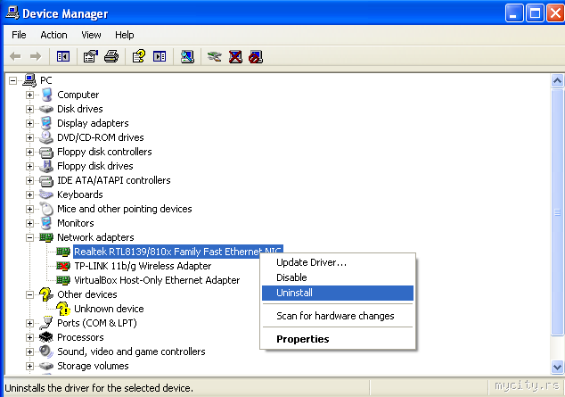Select the Monitors label

pyautogui.click(x=76, y=223)
